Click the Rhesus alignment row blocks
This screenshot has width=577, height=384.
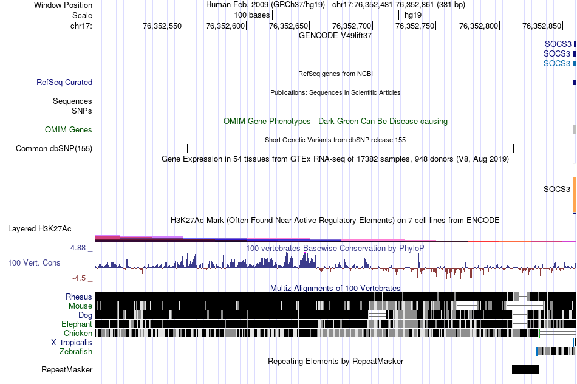click(335, 297)
